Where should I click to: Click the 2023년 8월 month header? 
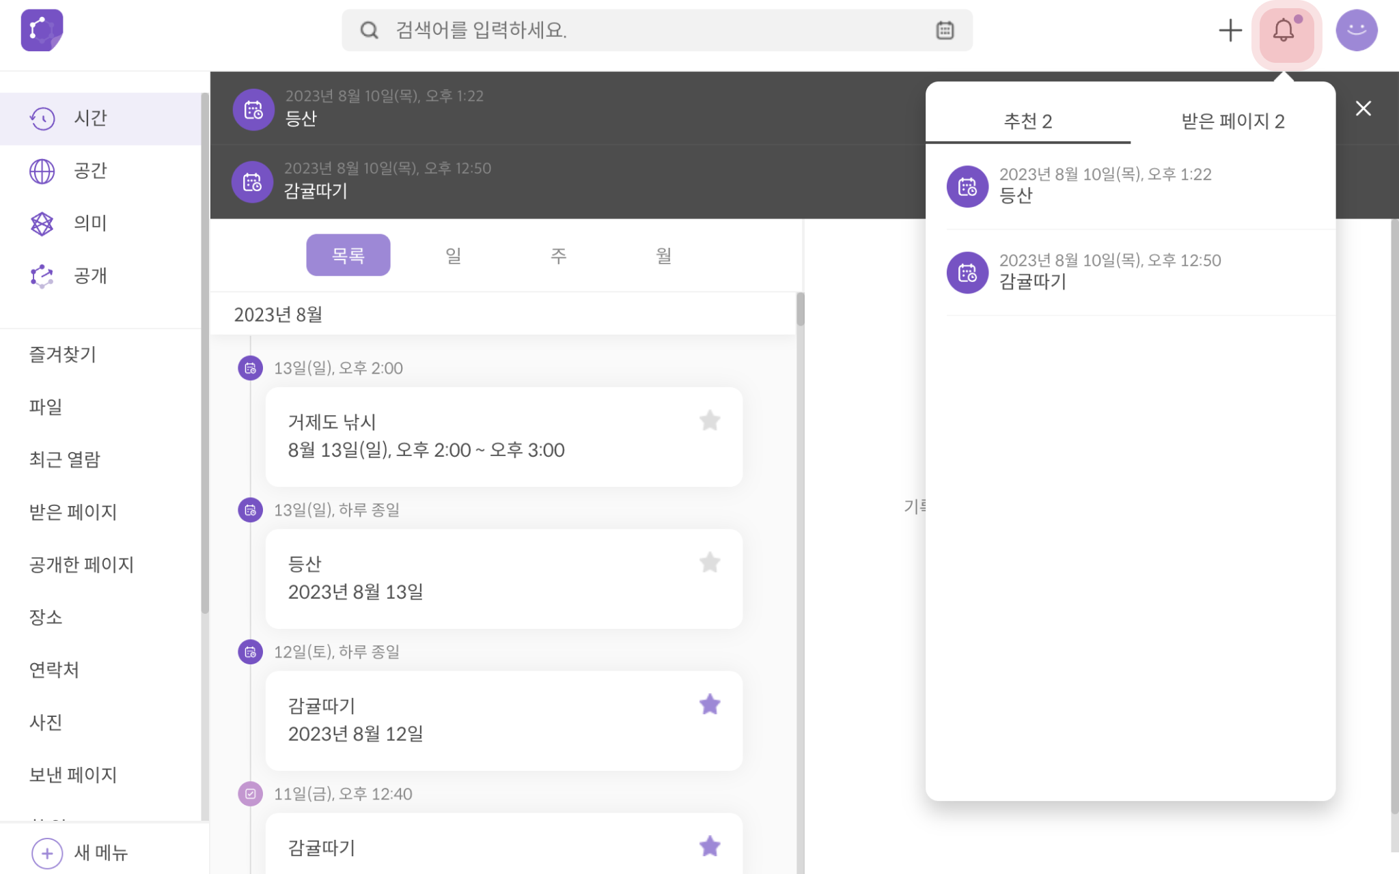point(278,315)
